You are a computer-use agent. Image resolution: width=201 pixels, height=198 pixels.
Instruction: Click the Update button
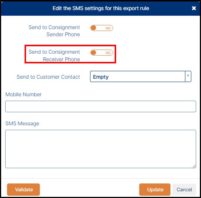155,189
